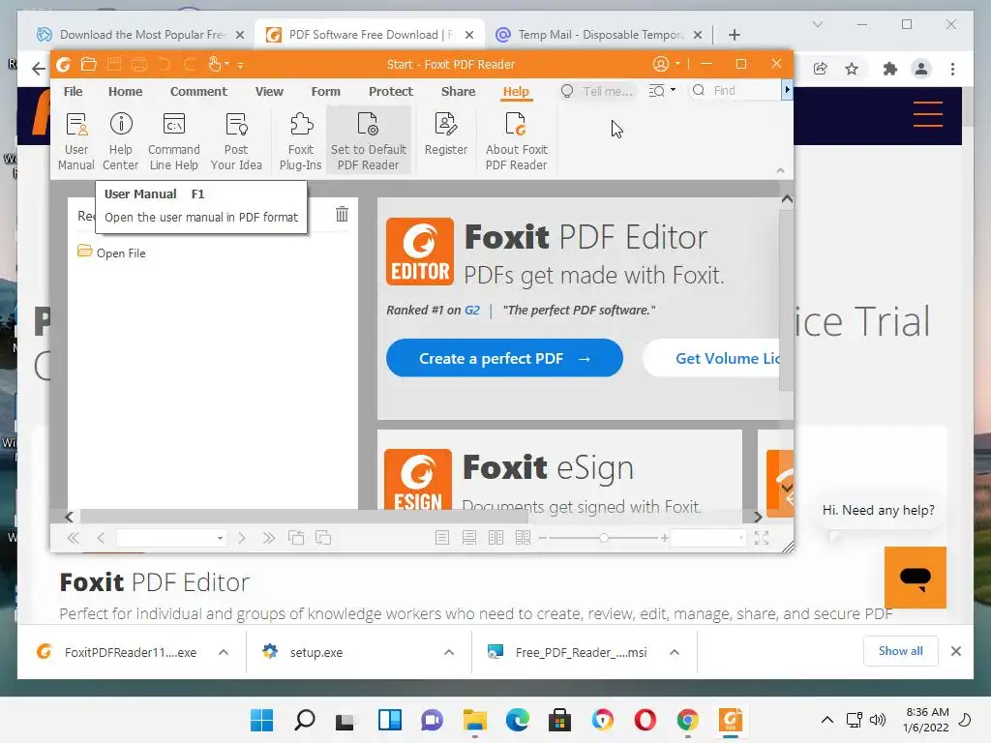Open the File menu in Foxit
The width and height of the screenshot is (991, 743).
pyautogui.click(x=74, y=92)
